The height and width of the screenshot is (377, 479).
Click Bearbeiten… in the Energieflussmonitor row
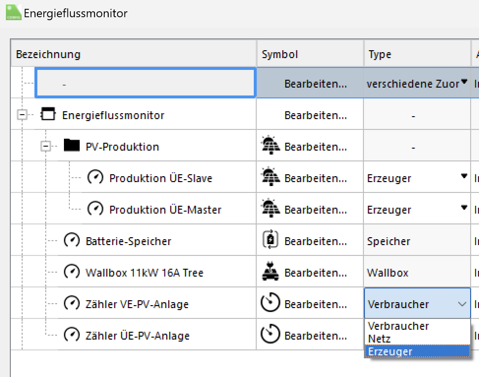pyautogui.click(x=315, y=115)
